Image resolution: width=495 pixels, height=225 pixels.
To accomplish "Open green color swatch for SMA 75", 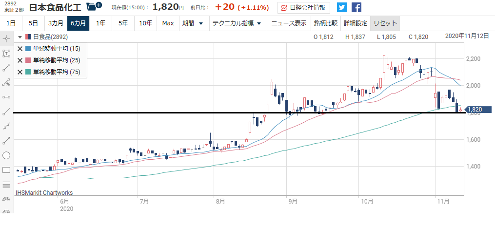I will (x=28, y=72).
